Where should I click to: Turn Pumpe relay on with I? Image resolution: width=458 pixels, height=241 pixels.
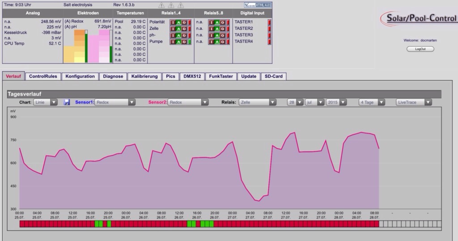pyautogui.click(x=173, y=42)
